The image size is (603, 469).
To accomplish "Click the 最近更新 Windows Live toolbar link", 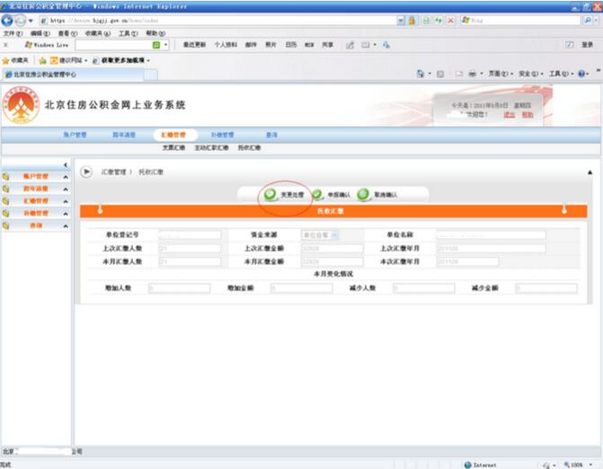I will coord(195,45).
